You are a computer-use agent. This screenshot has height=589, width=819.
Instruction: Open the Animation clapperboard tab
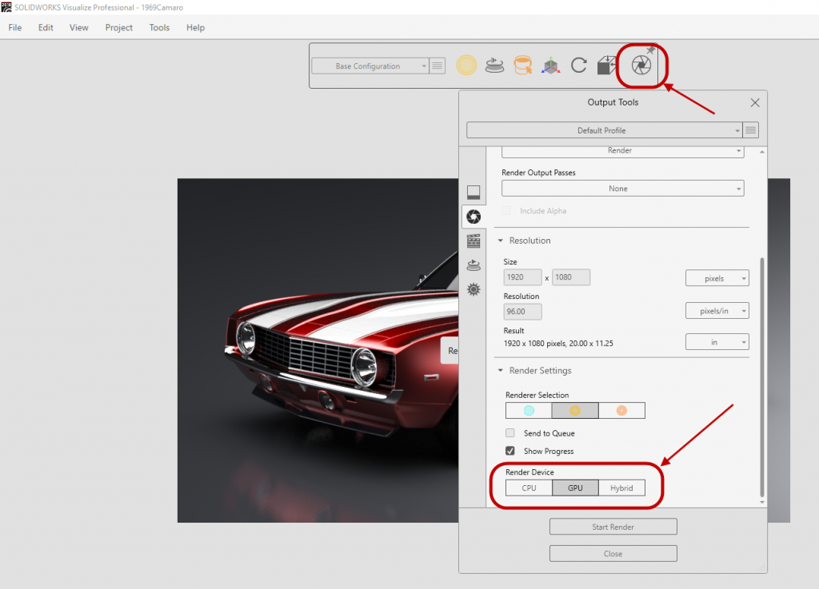[473, 241]
